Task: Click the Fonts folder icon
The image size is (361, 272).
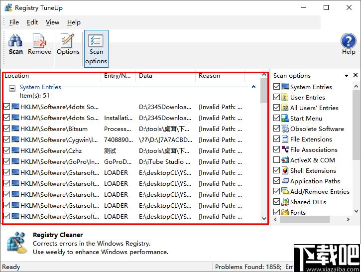Action: [285, 212]
